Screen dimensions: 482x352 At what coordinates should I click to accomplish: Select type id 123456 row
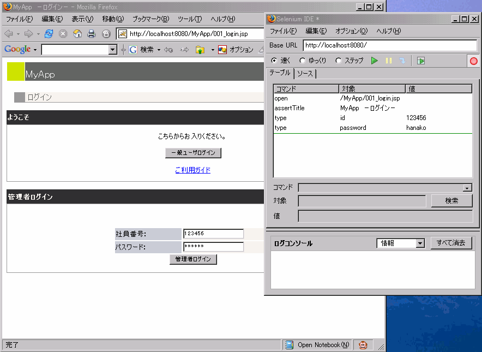point(372,118)
